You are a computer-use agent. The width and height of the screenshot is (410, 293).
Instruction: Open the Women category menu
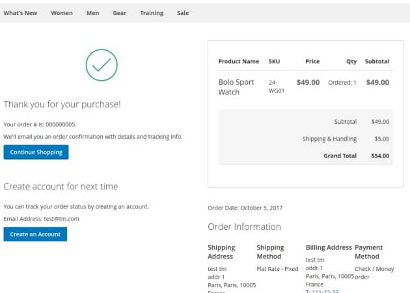point(62,12)
